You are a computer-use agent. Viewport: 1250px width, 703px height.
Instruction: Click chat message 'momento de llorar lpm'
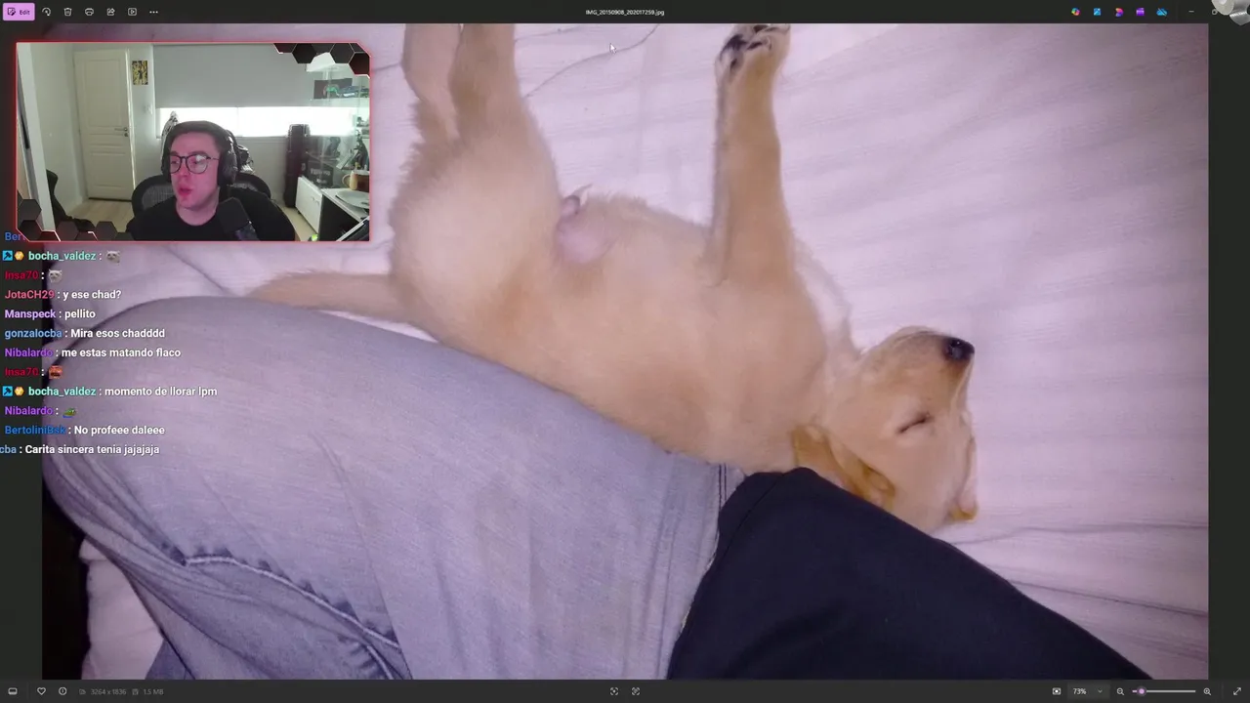(x=160, y=392)
